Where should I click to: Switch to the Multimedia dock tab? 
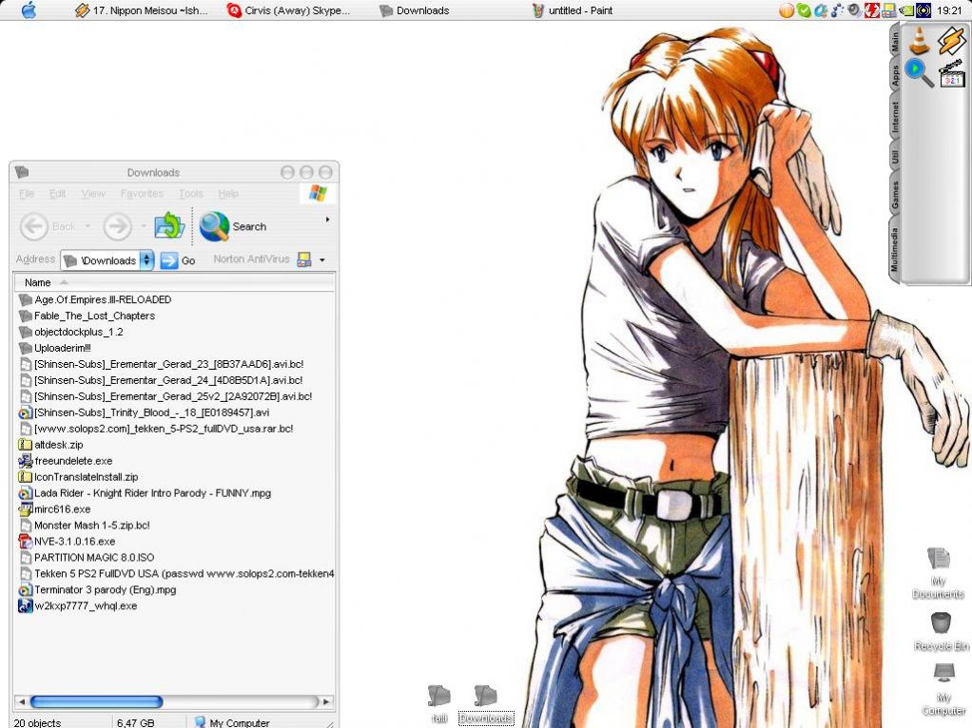tap(895, 249)
